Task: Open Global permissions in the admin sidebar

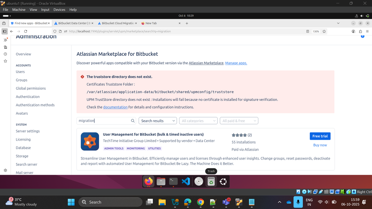Action: (31, 88)
